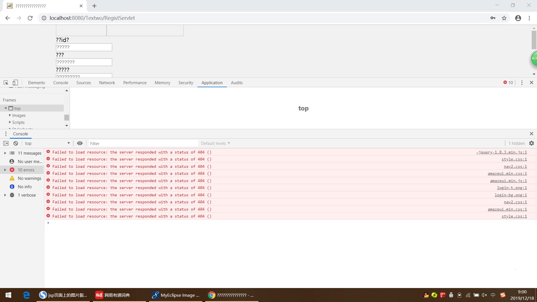
Task: Open the top context selector dropdown
Action: (x=47, y=143)
